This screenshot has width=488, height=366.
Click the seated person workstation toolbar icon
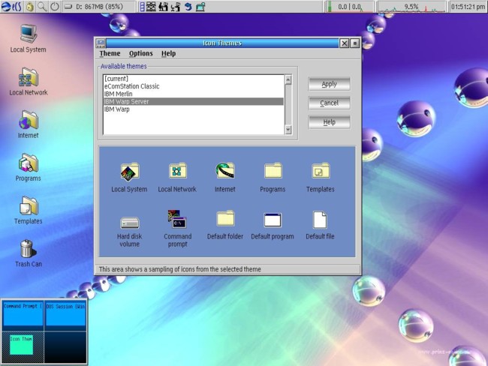click(175, 7)
